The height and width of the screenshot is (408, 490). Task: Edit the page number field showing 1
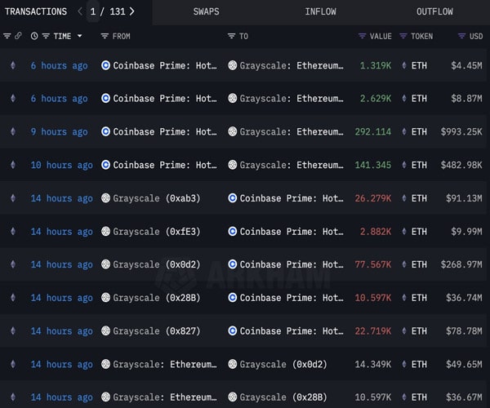pyautogui.click(x=93, y=11)
